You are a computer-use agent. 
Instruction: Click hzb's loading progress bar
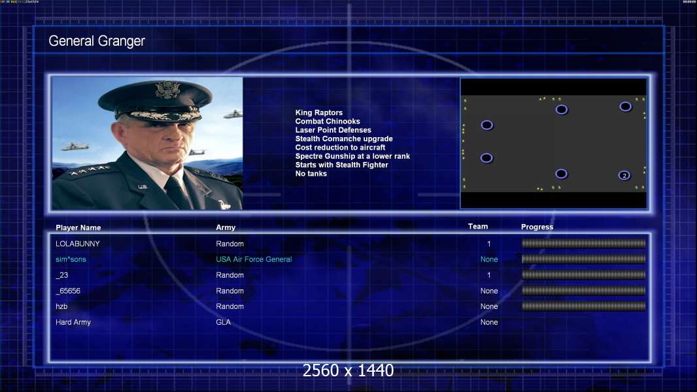583,306
